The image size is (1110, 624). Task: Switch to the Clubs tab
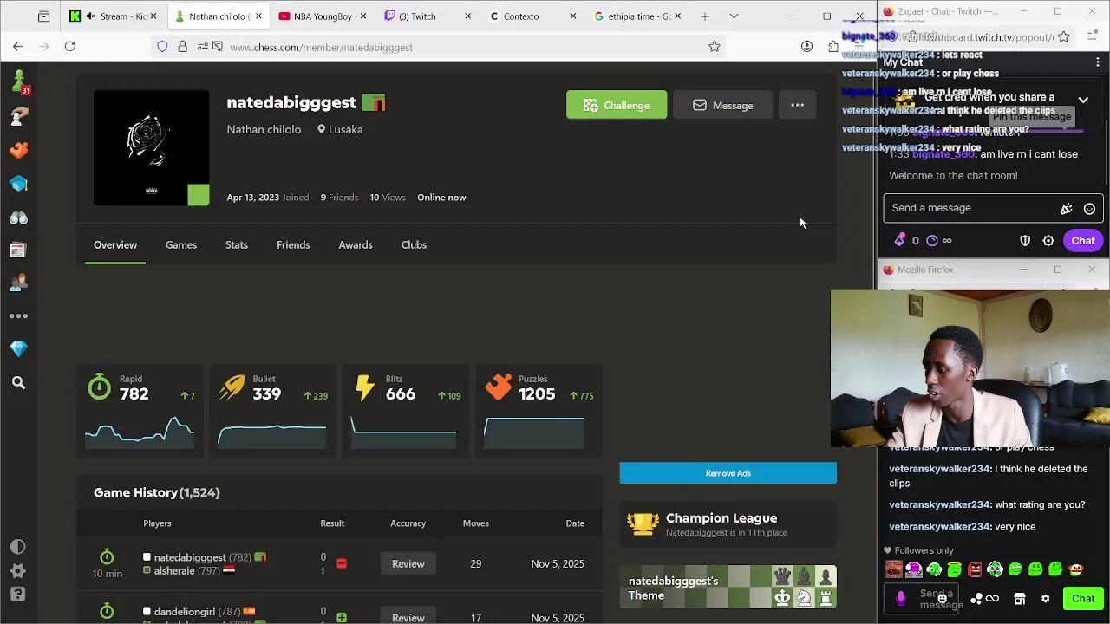tap(414, 244)
